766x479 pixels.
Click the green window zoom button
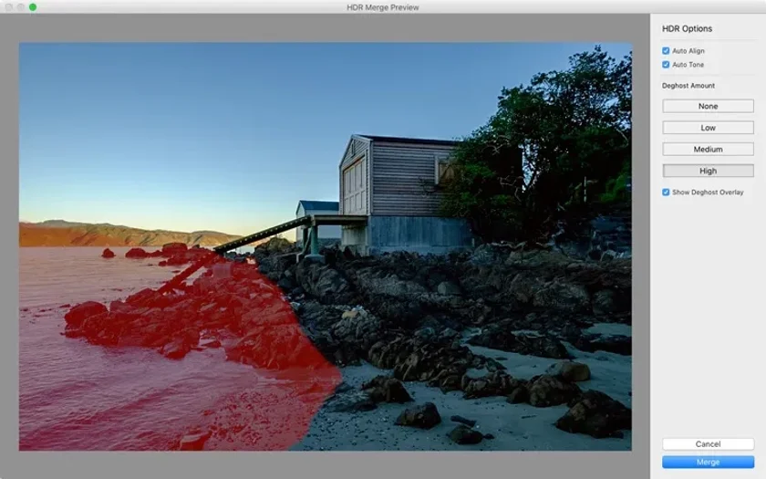click(33, 7)
